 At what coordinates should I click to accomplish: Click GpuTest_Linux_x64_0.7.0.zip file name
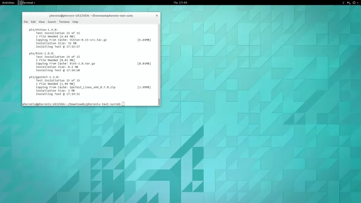click(x=93, y=87)
